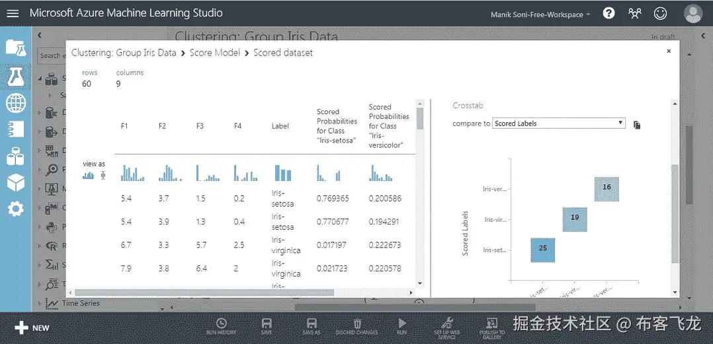The height and width of the screenshot is (344, 713).
Task: Open the Notebooks sidebar icon
Action: coord(15,129)
